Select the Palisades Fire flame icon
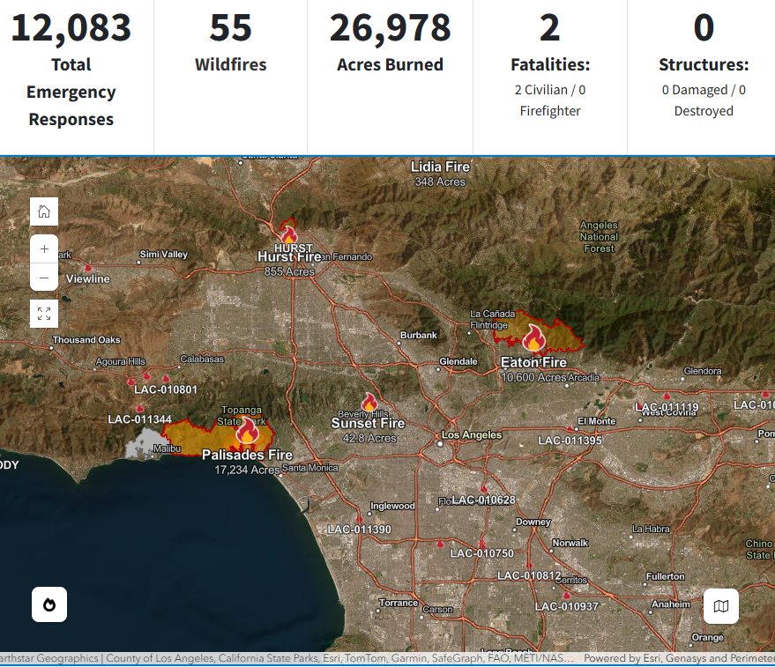 (247, 430)
